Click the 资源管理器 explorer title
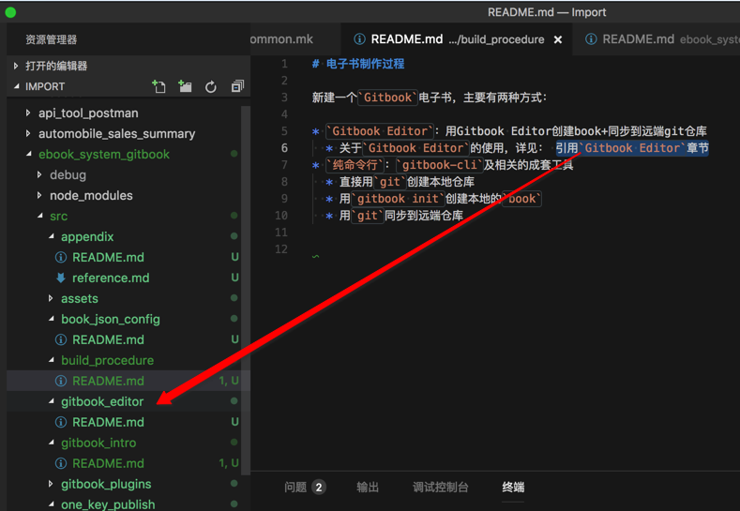This screenshot has width=740, height=511. 51,39
